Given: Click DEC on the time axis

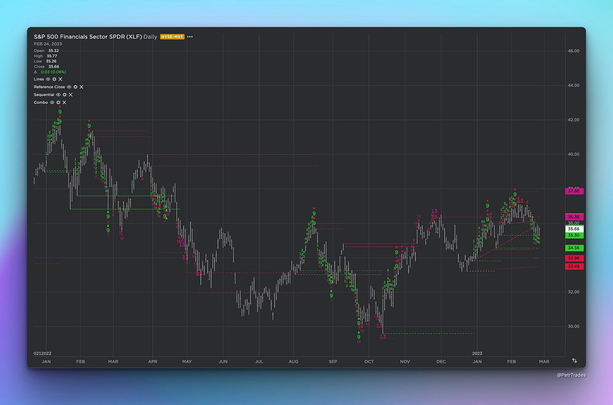Looking at the screenshot, I should coord(441,362).
